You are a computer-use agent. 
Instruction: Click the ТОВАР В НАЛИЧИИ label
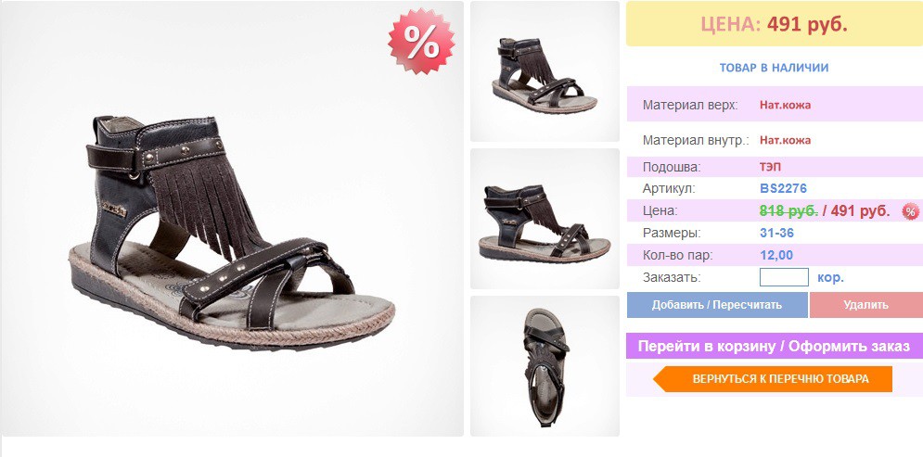pyautogui.click(x=774, y=68)
